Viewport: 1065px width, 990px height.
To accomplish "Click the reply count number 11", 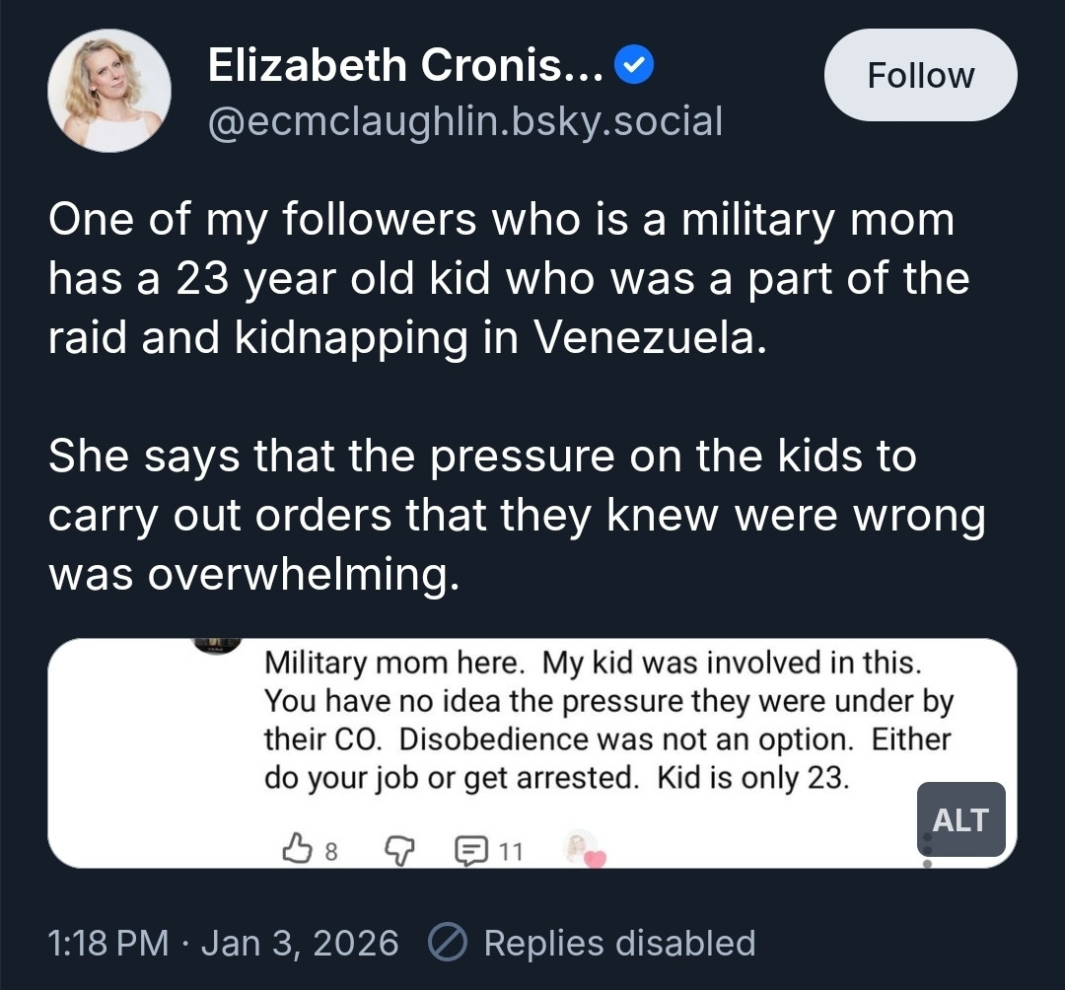I will pyautogui.click(x=510, y=849).
